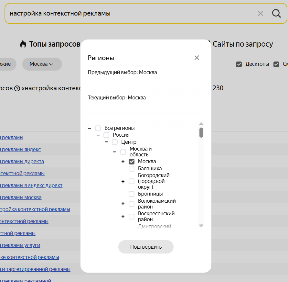Screen dimensions: 288x282
Task: Expand the Москва tree node
Action: (x=123, y=162)
